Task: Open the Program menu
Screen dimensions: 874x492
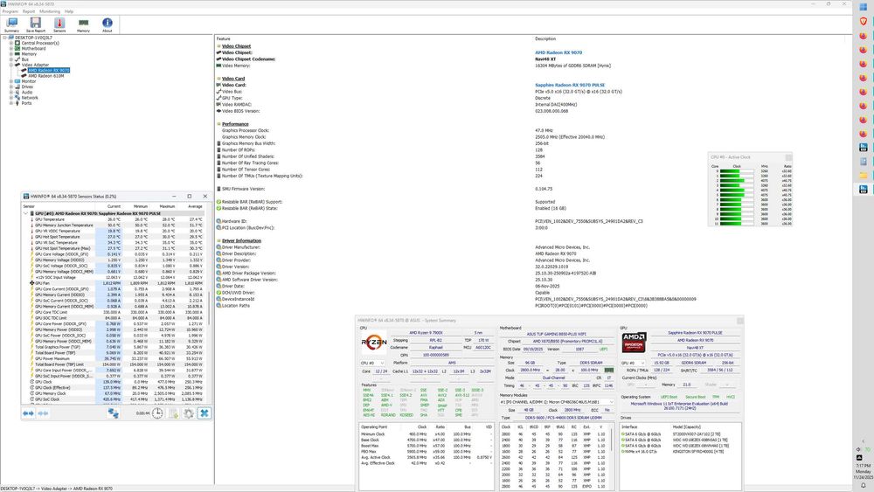Action: [10, 11]
